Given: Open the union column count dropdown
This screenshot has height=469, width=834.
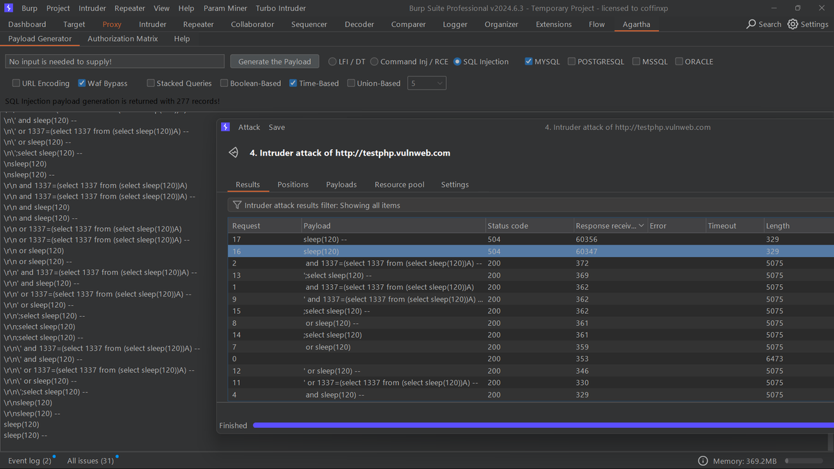Looking at the screenshot, I should tap(427, 83).
